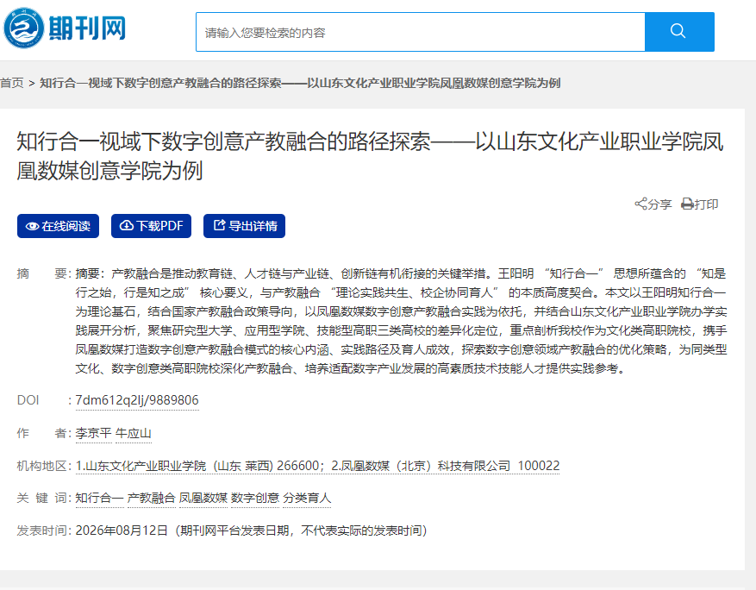Select keyword 产教融合
This screenshot has width=756, height=590.
click(152, 498)
